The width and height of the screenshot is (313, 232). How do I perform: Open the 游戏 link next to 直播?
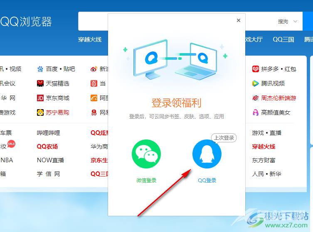[258, 133]
